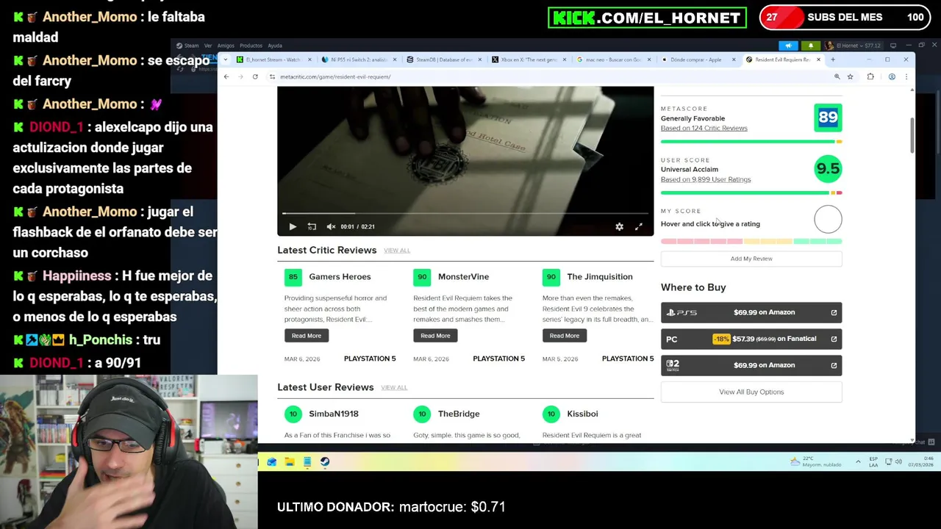Unmute the trailer with the speaker icon
This screenshot has width=941, height=529.
tap(331, 227)
